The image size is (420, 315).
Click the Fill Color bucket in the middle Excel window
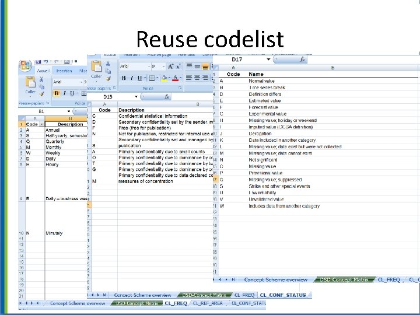(164, 78)
